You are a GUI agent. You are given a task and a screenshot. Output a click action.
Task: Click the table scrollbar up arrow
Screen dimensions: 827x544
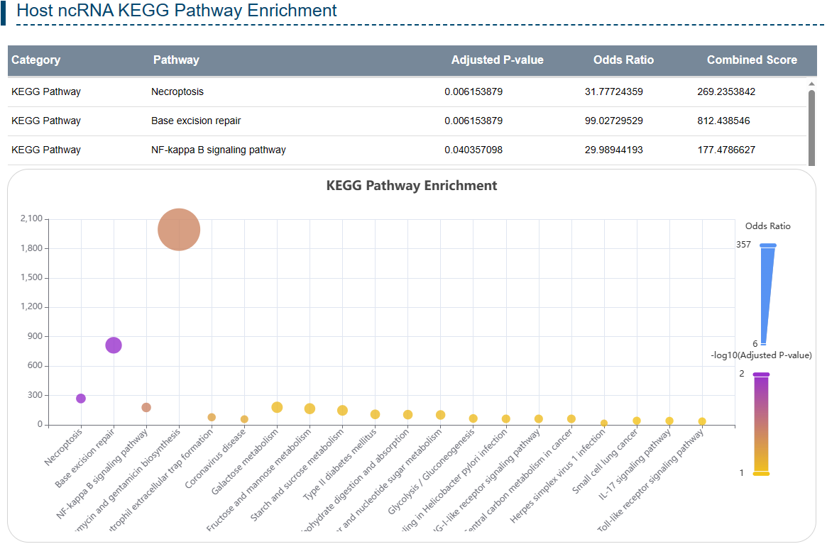[x=811, y=84]
